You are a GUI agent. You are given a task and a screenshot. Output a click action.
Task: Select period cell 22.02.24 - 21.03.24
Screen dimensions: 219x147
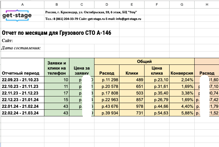[x=23, y=113]
